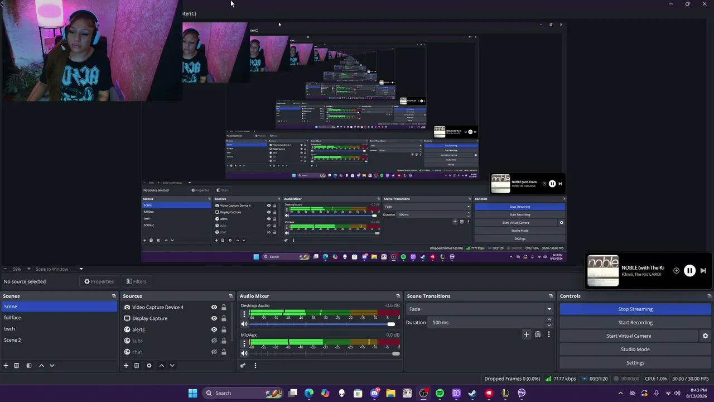Toggle lock on Display Capture source
The height and width of the screenshot is (402, 714).
pos(224,318)
